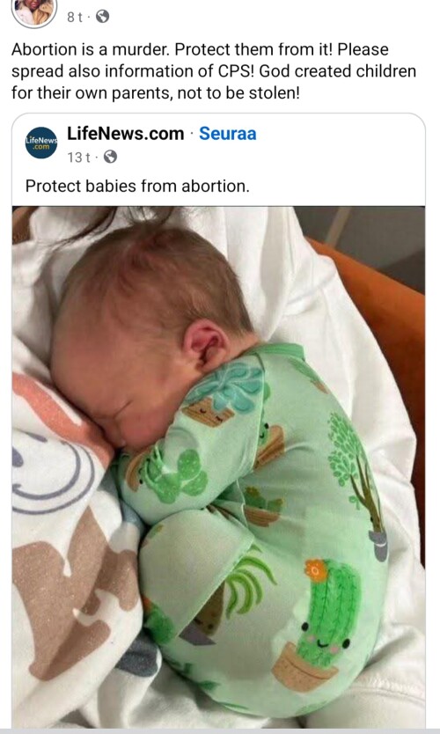440x734 pixels.
Task: Click the public globe icon beside 8 t
Action: (102, 17)
